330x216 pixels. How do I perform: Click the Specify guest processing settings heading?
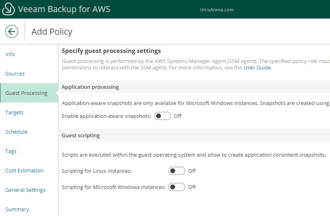pyautogui.click(x=111, y=51)
